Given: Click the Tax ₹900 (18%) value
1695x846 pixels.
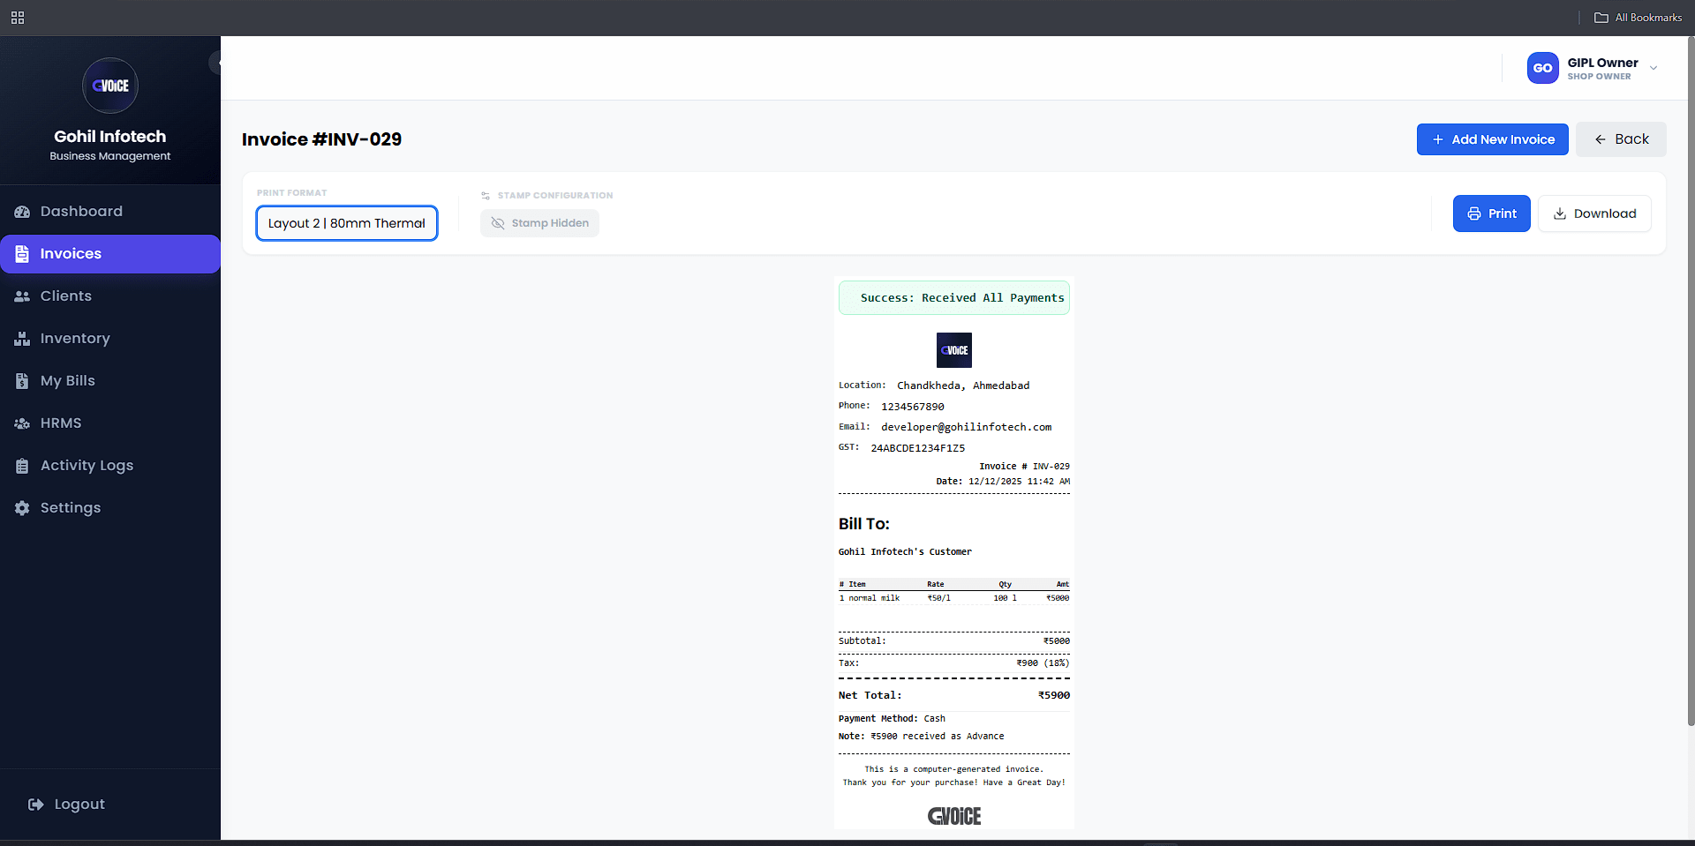Looking at the screenshot, I should [1043, 663].
